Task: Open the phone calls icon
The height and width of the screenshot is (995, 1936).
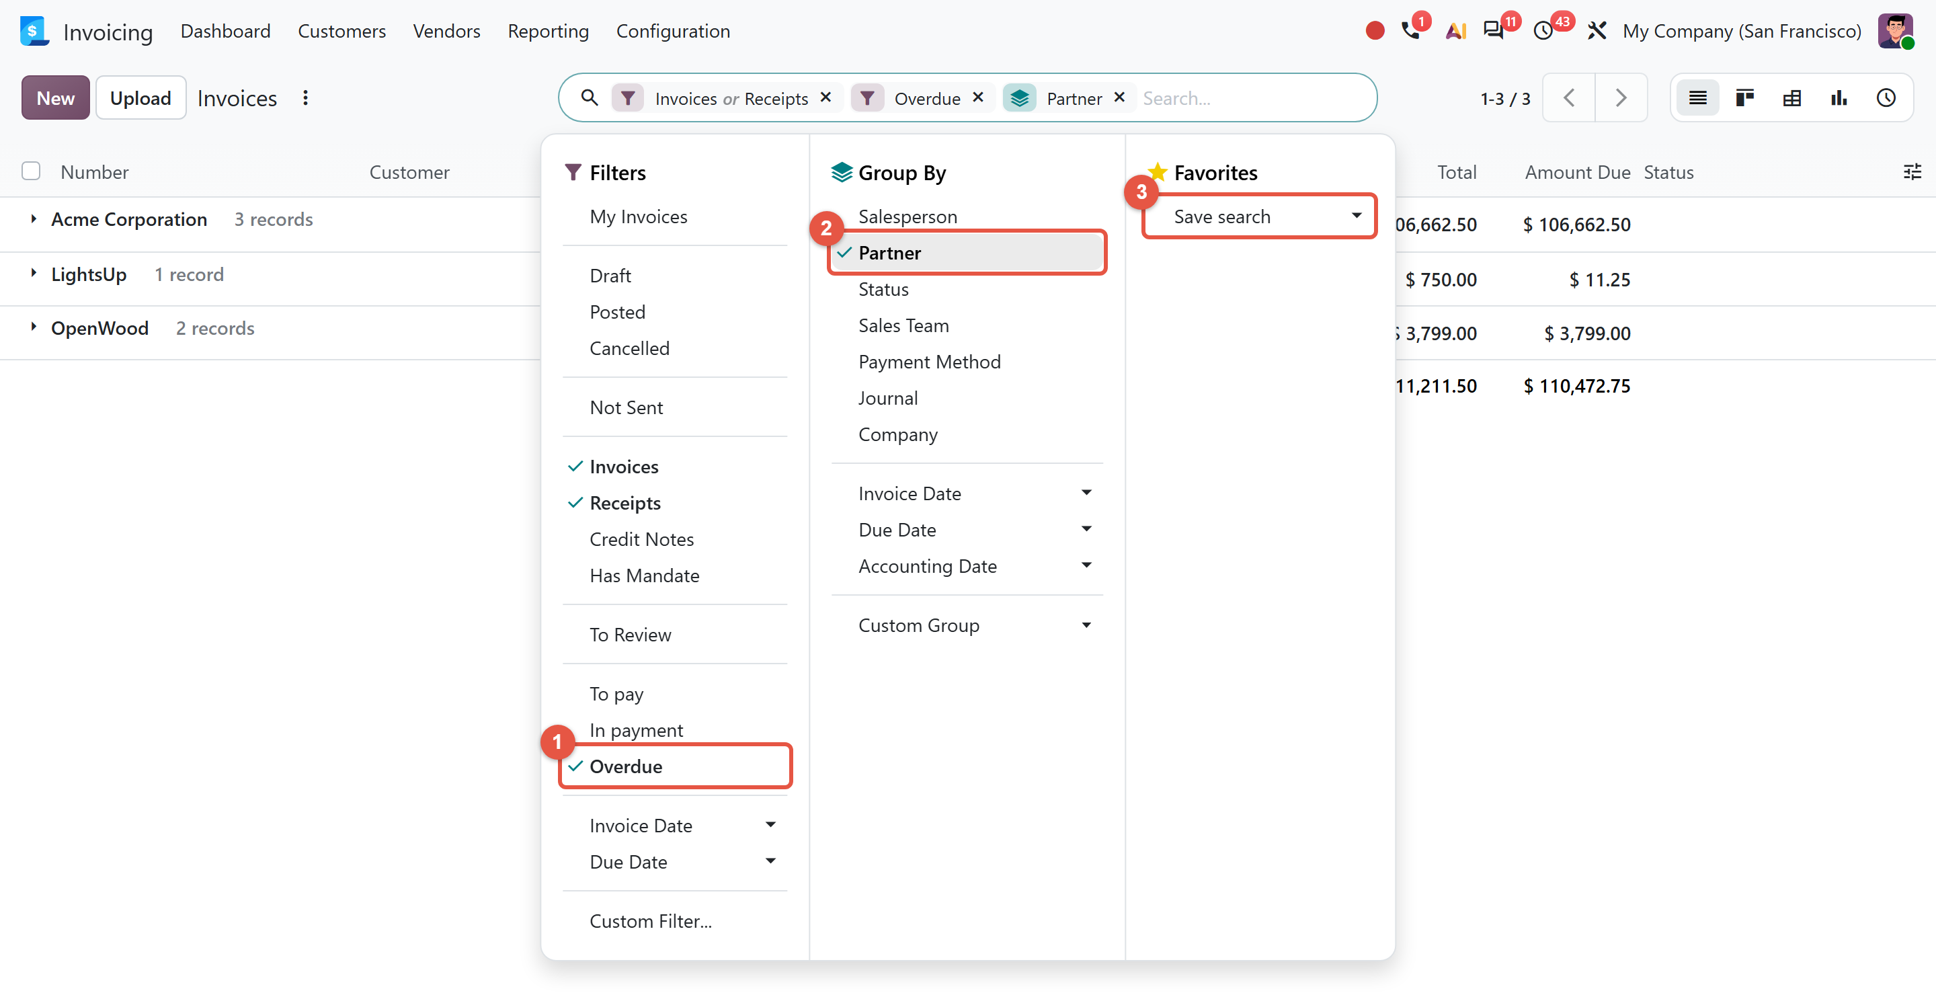Action: [1411, 31]
